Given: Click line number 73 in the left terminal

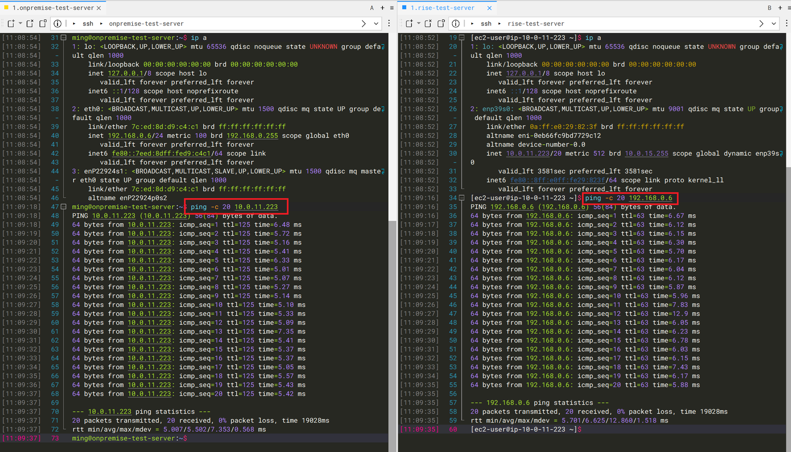Looking at the screenshot, I should (x=55, y=438).
